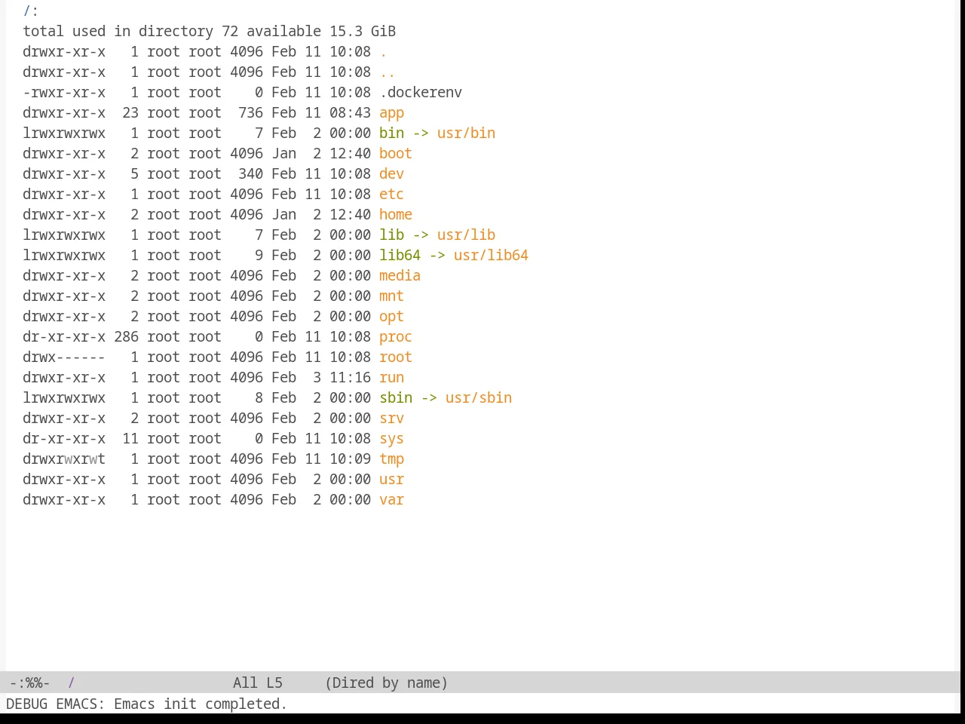Click the '11:16' time of run
Image resolution: width=965 pixels, height=724 pixels.
(350, 378)
